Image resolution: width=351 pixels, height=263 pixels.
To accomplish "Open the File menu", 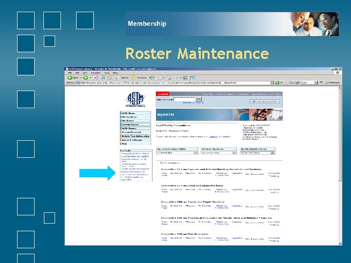I will pyautogui.click(x=70, y=73).
